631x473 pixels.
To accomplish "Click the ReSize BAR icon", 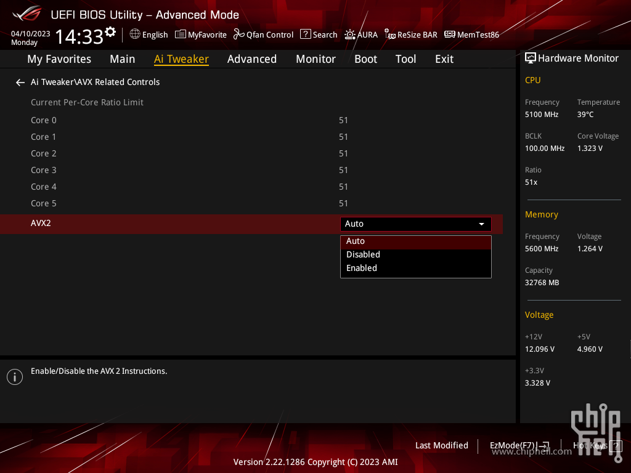I will tap(389, 34).
